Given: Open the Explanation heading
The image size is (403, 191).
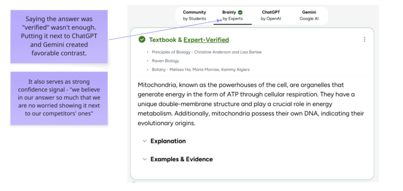Looking at the screenshot, I should pos(168,141).
